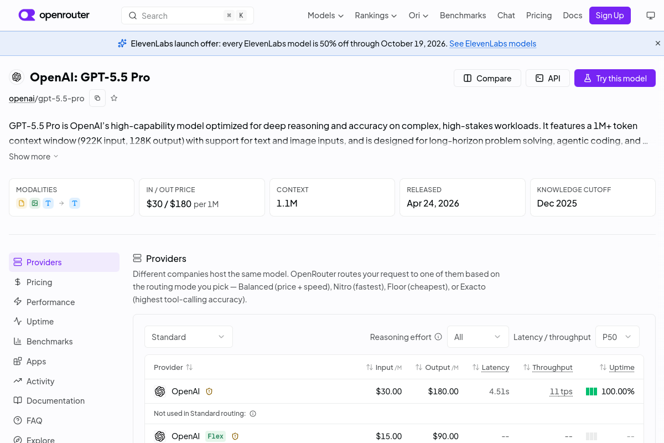Click the shield icon in OpenAI Flex row
Image resolution: width=664 pixels, height=443 pixels.
pyautogui.click(x=235, y=436)
